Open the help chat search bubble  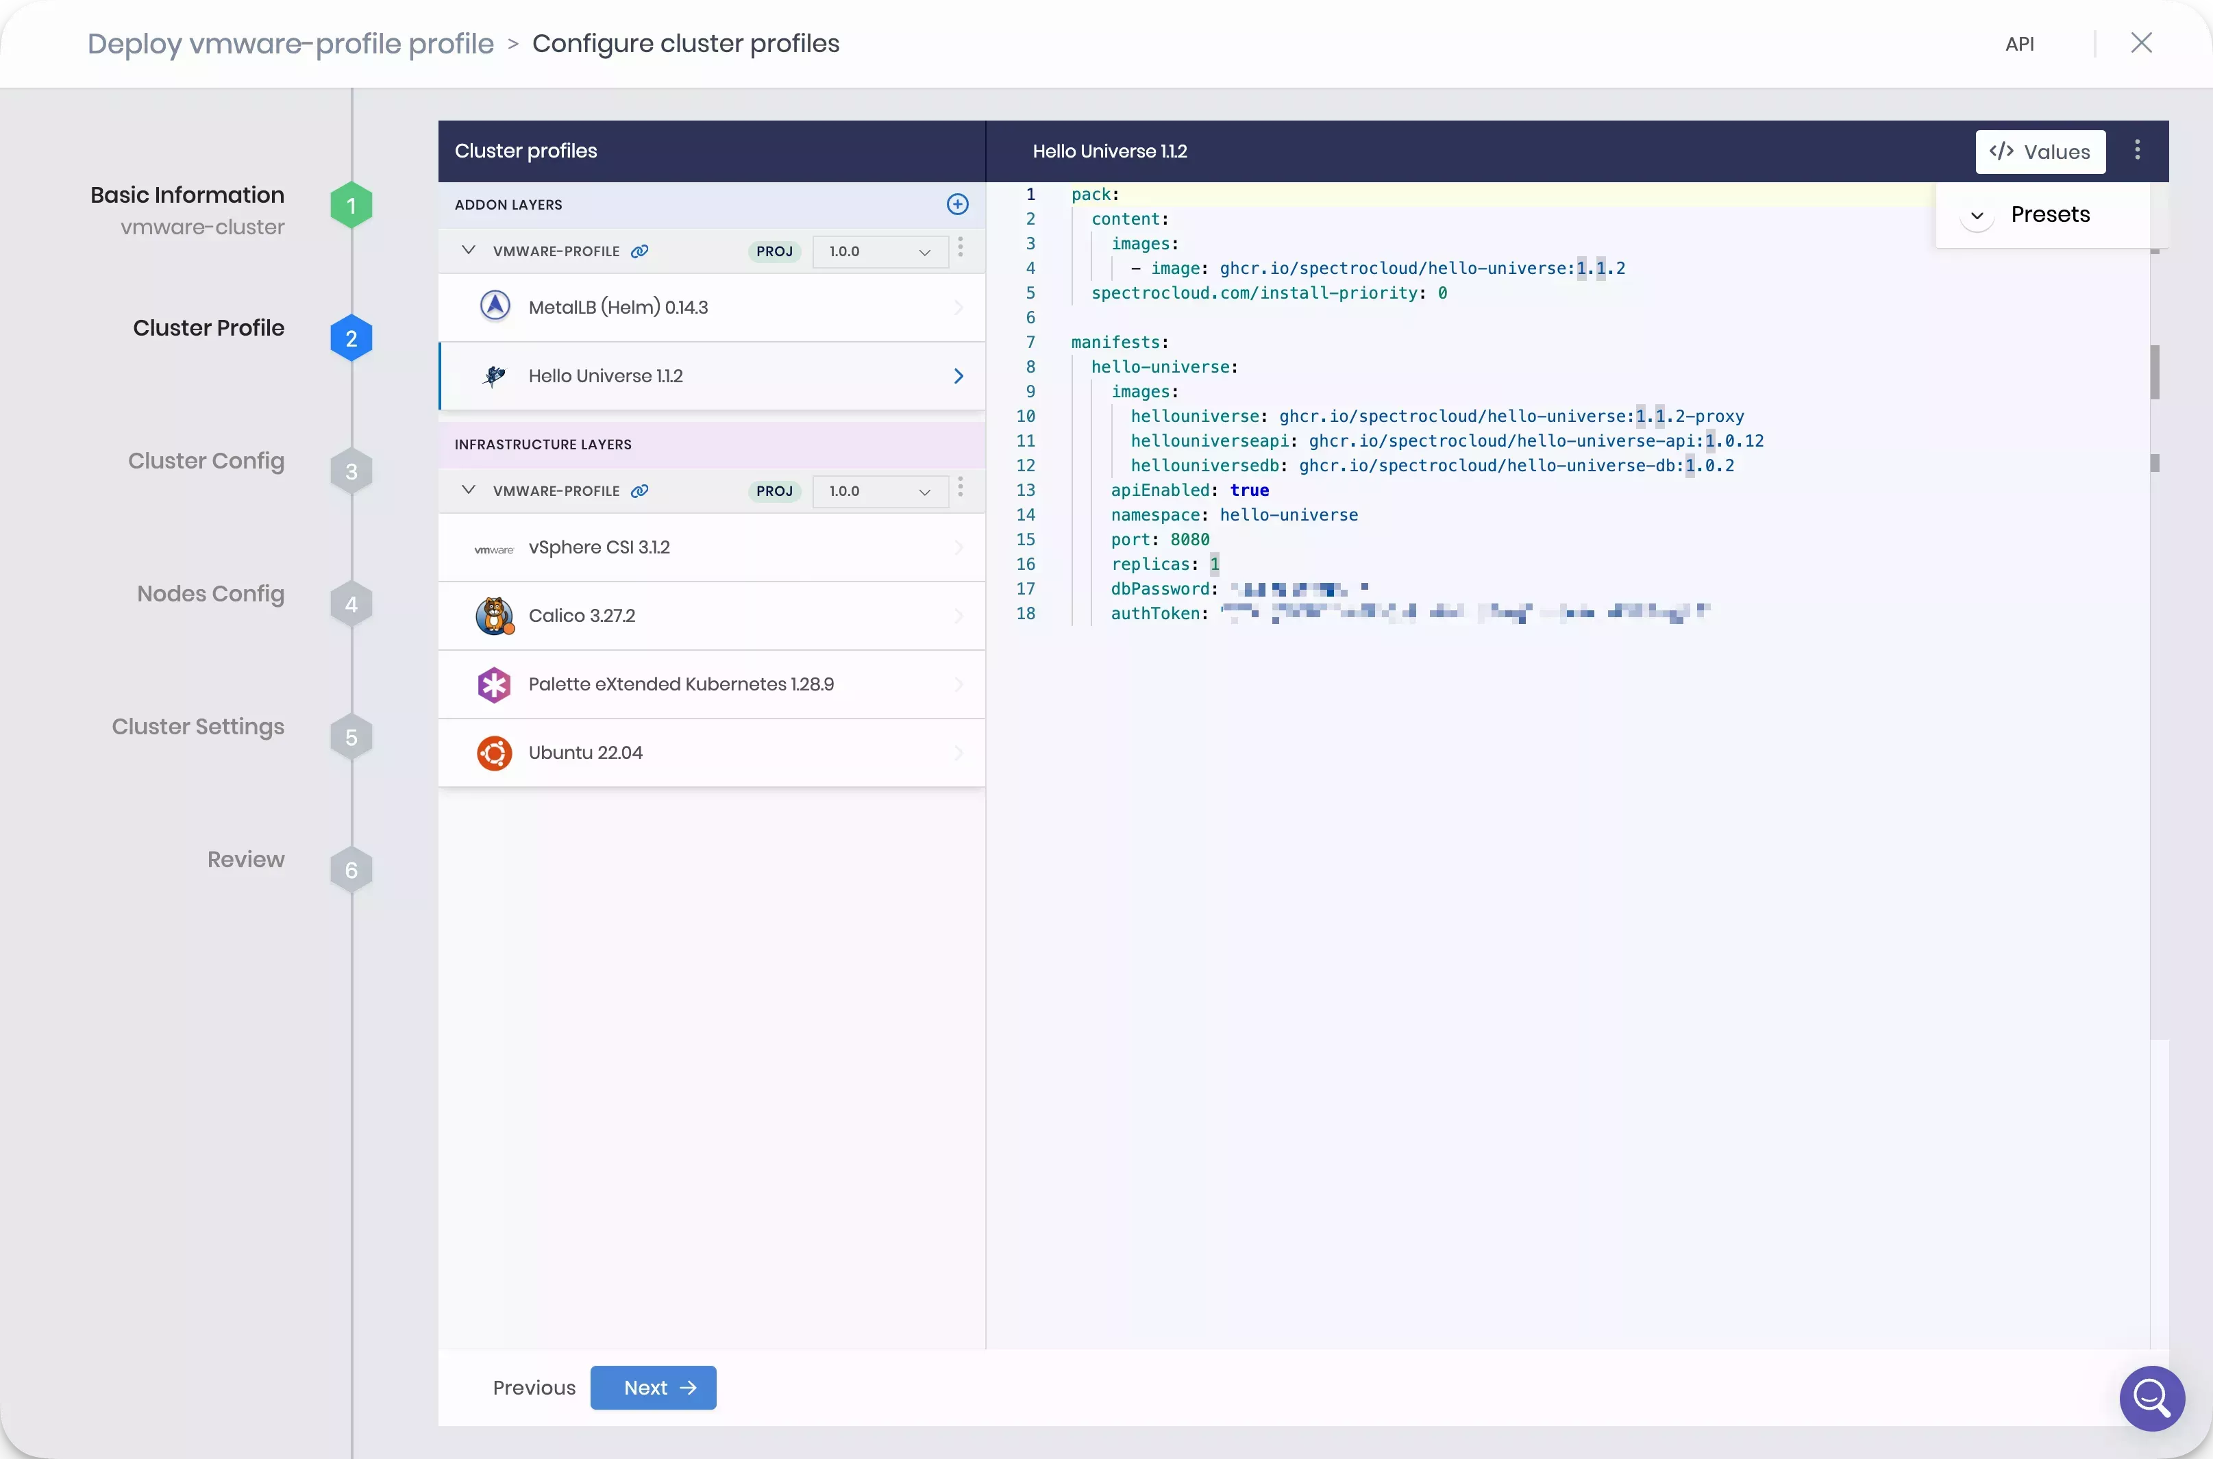[2151, 1397]
